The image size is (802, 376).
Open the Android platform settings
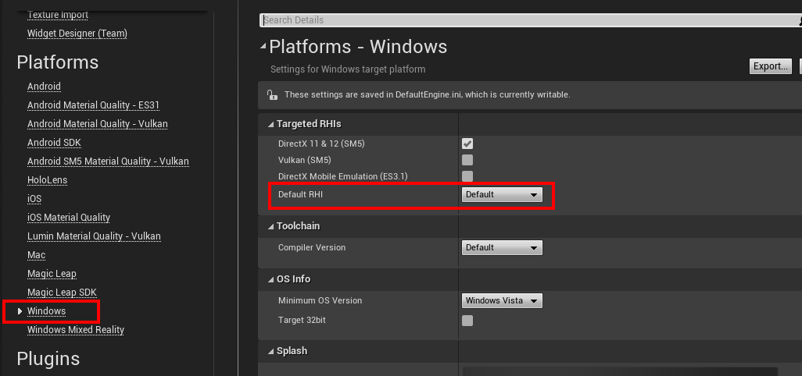pyautogui.click(x=44, y=87)
